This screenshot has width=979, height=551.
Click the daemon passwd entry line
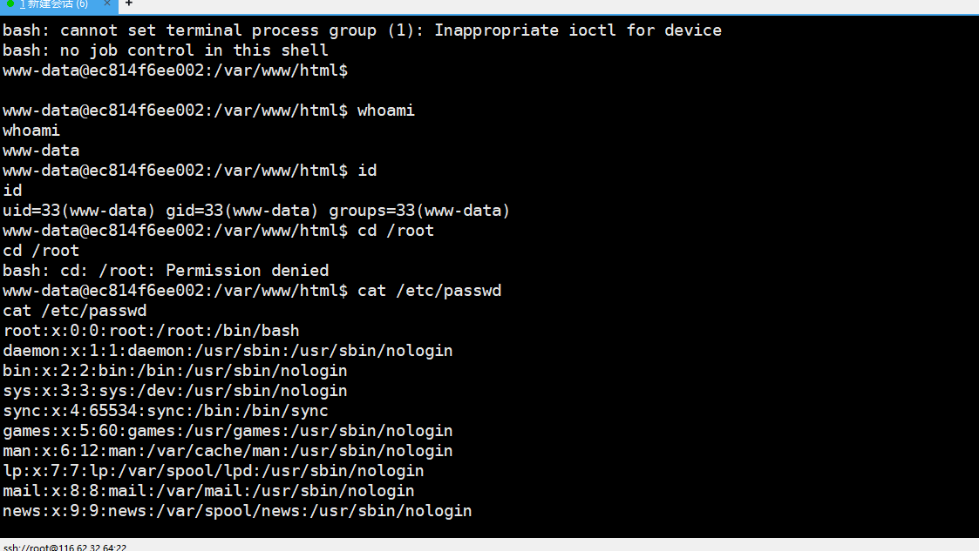227,350
